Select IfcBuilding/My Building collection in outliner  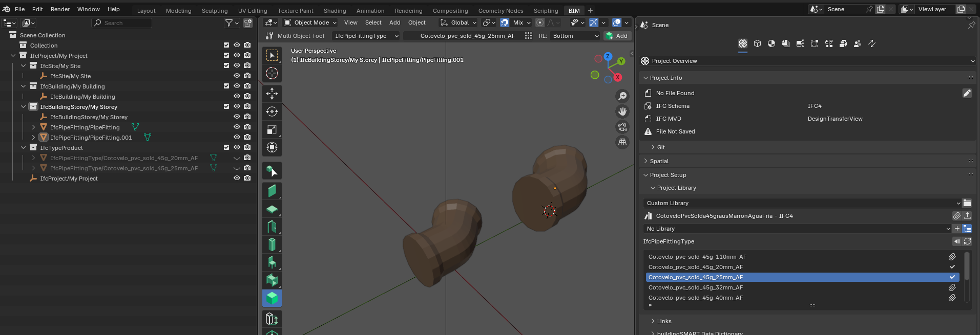tap(72, 86)
